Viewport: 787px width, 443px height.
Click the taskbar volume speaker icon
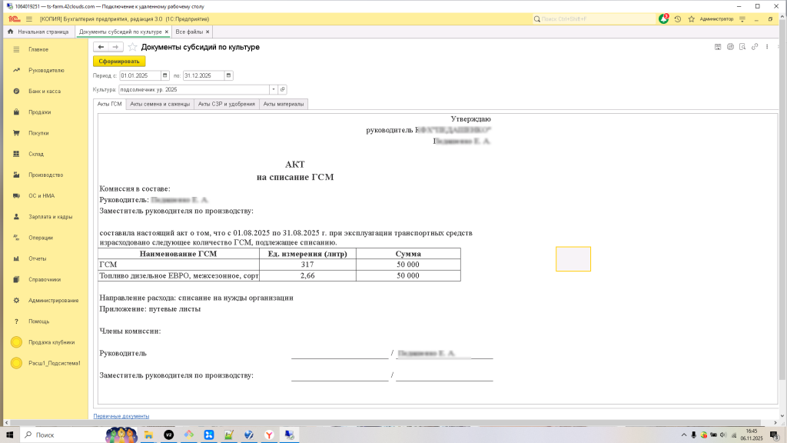(x=723, y=435)
